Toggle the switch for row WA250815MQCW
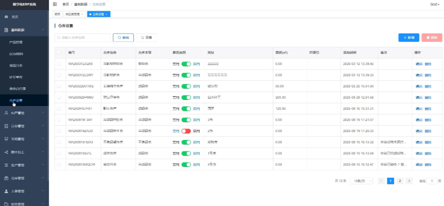444x206 pixels. (186, 165)
